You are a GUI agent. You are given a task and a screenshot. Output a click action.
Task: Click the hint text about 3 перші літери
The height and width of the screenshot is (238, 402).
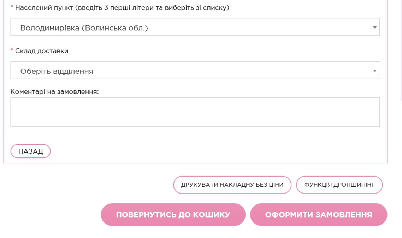[153, 7]
